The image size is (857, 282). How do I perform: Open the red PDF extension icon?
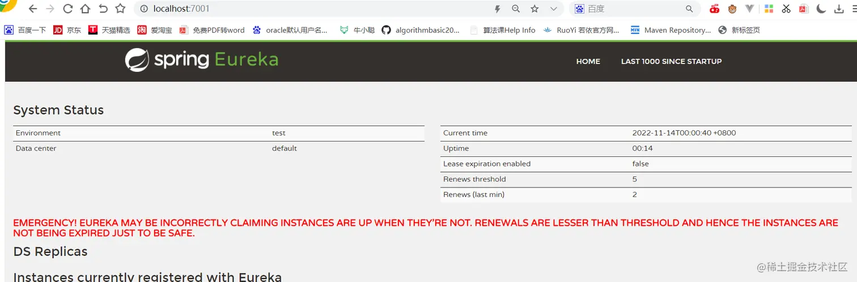tap(804, 9)
